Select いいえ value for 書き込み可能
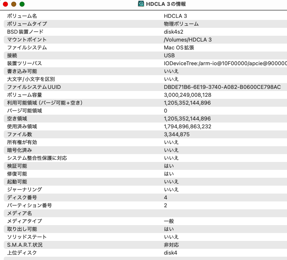The height and width of the screenshot is (260, 287). [x=171, y=71]
